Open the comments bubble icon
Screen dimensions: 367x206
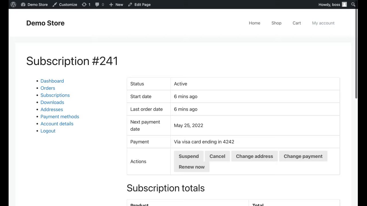pyautogui.click(x=97, y=5)
